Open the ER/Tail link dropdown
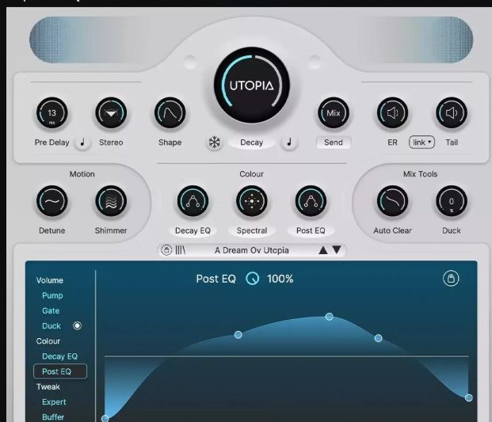 tap(421, 143)
